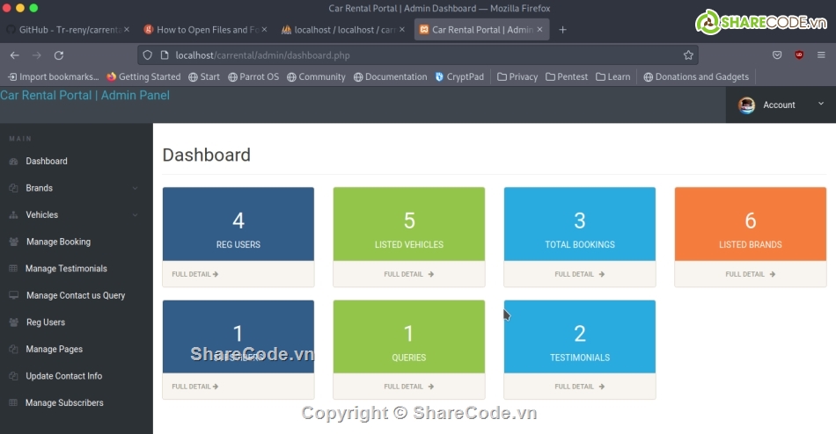836x434 pixels.
Task: Switch to the localhost phpMyAdmin tab
Action: point(338,30)
